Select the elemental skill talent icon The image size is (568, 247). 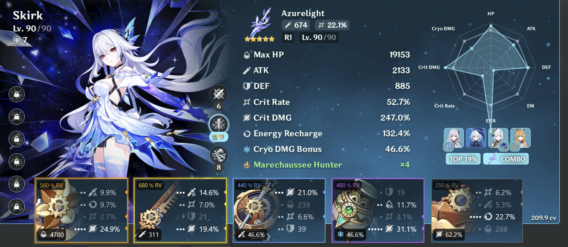219,124
